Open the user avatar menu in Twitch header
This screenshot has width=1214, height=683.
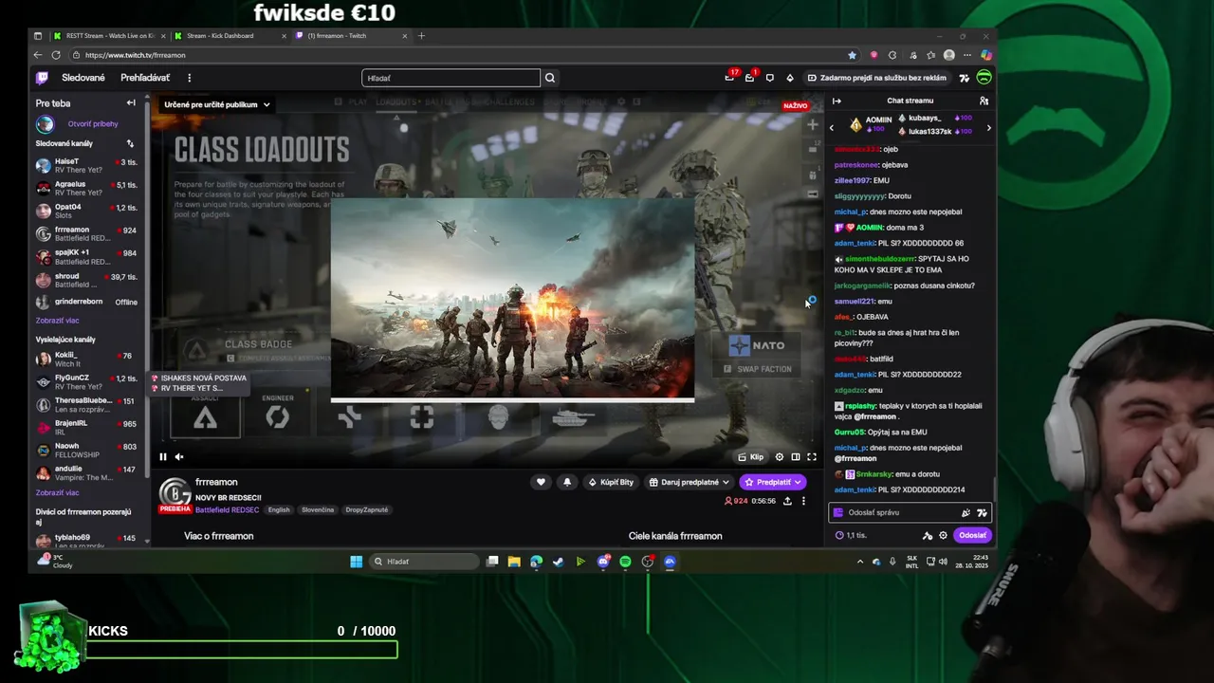(x=984, y=78)
